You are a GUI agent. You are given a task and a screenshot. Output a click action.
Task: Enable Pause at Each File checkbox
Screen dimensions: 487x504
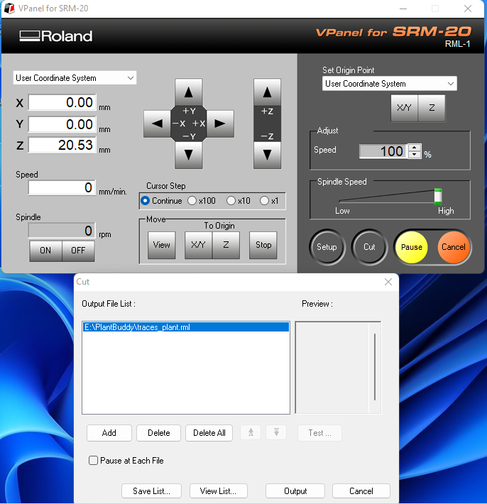click(93, 460)
